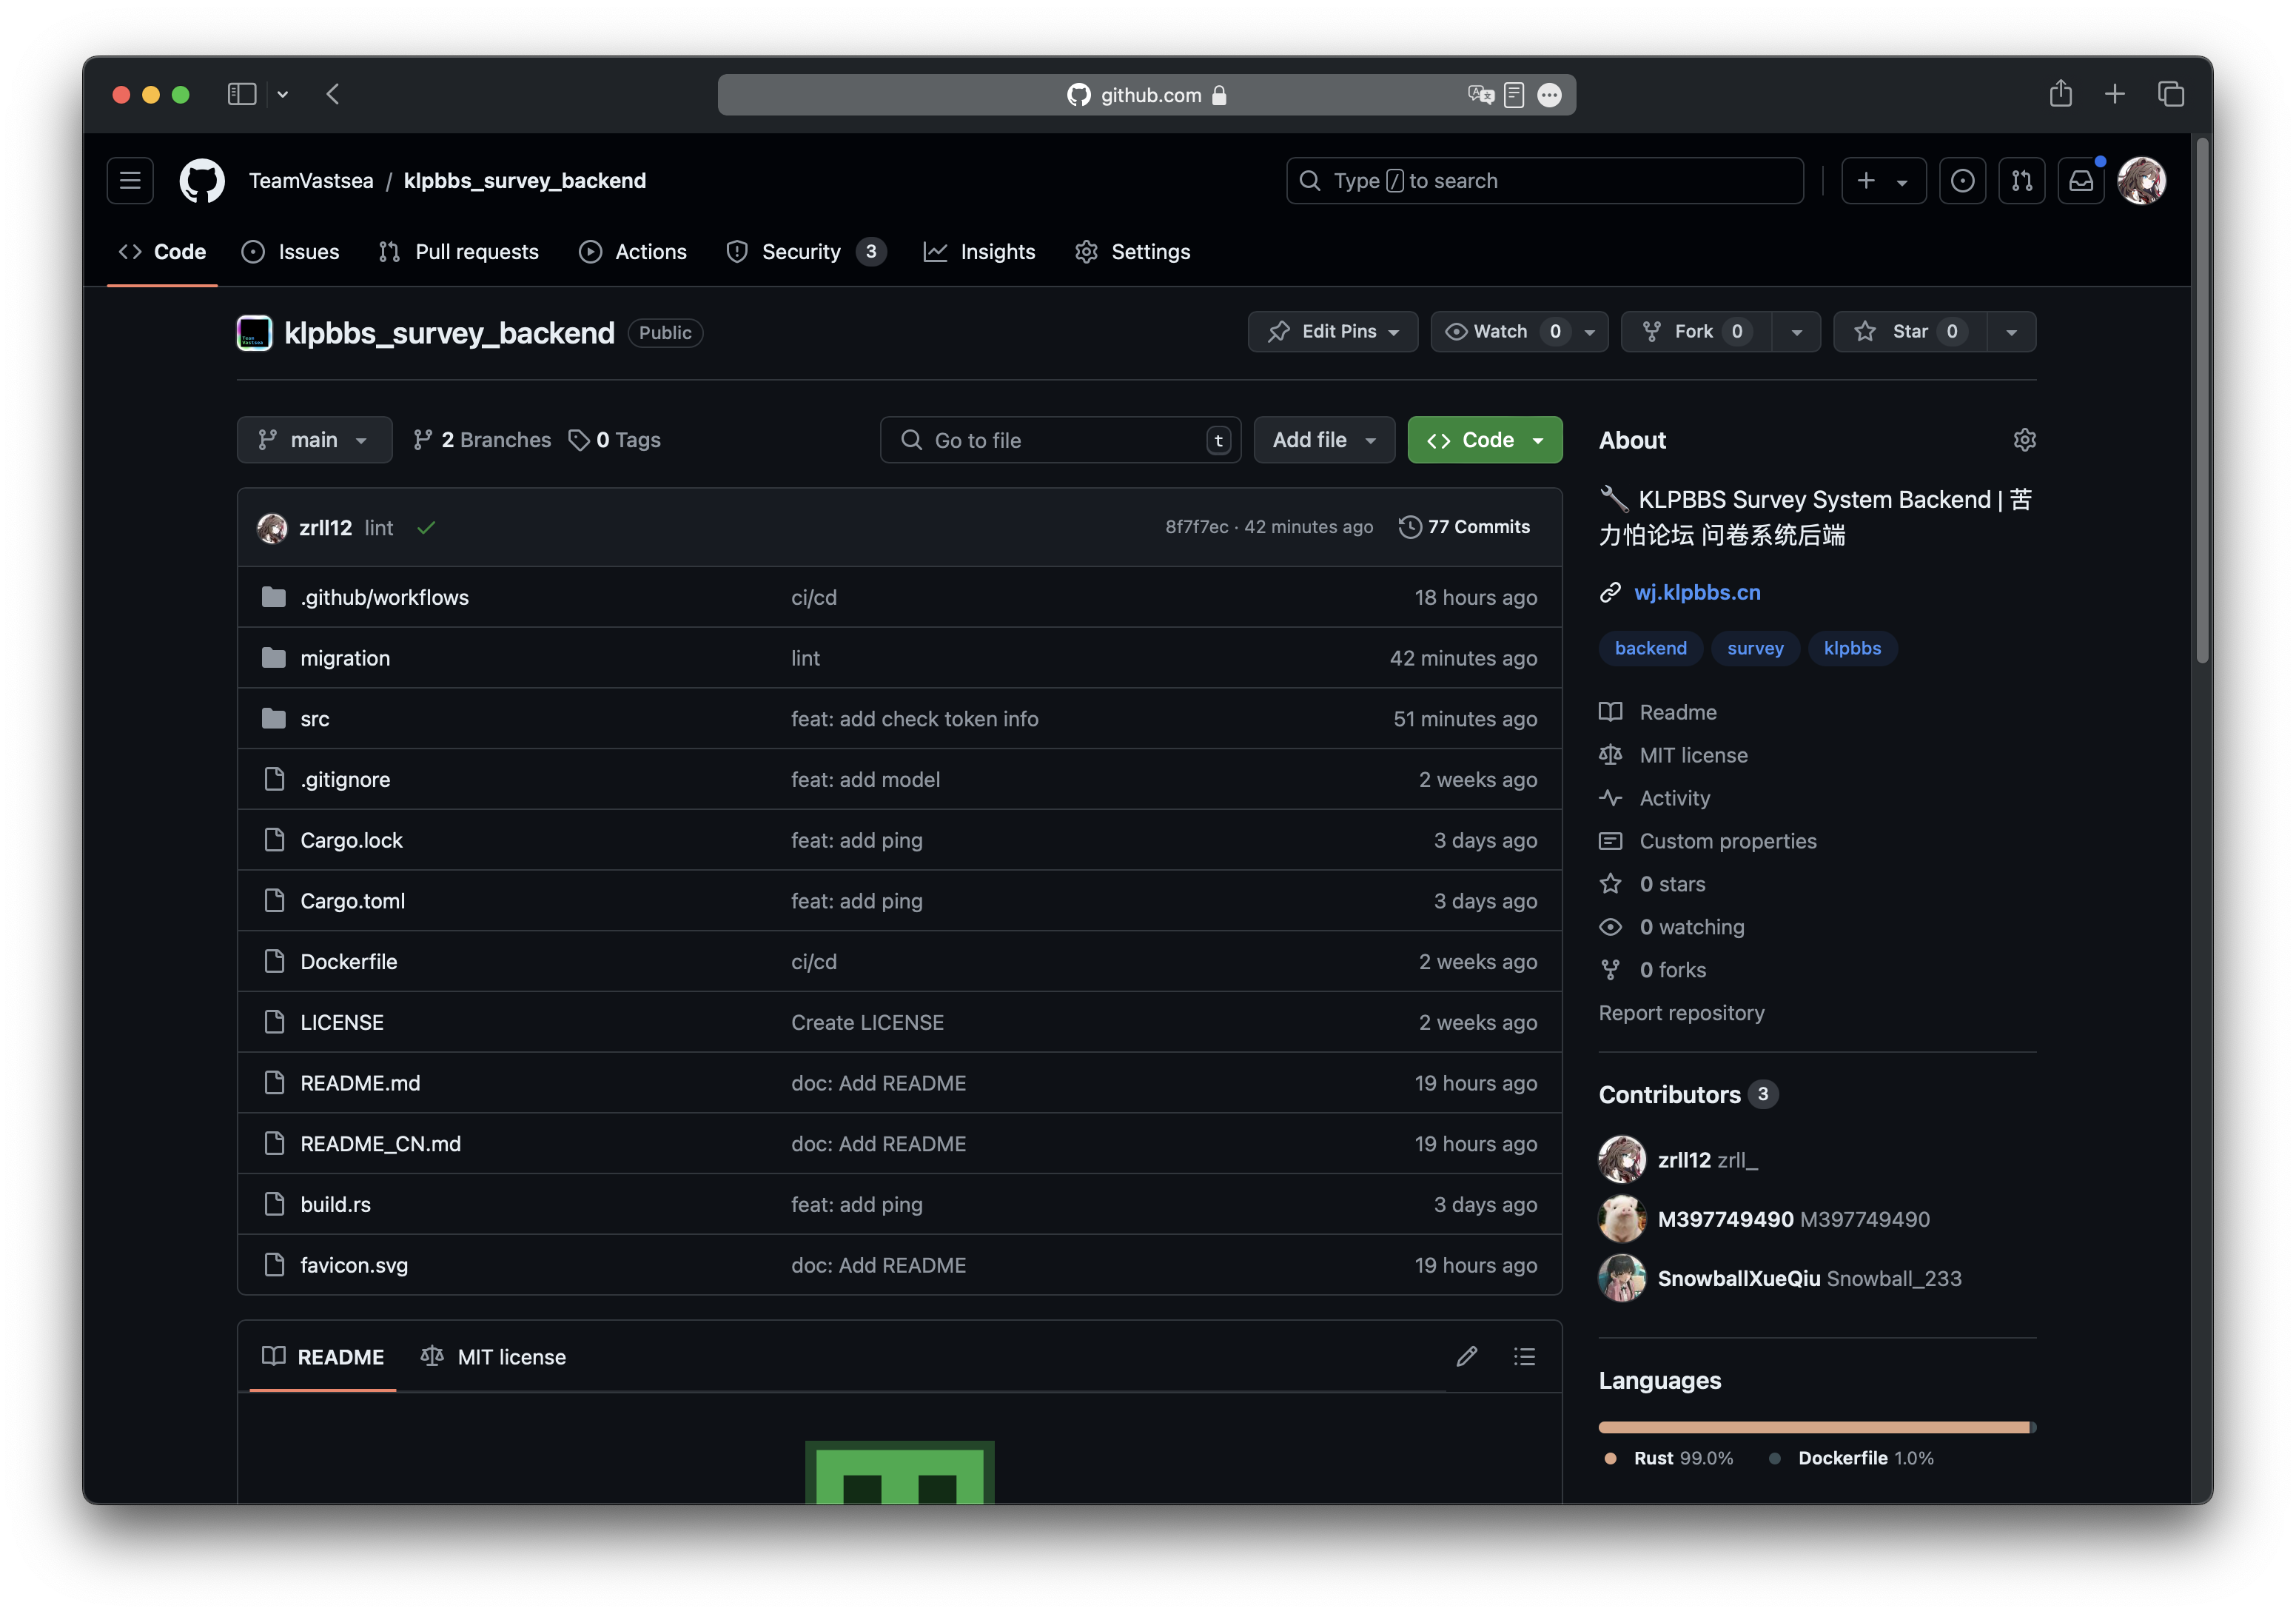Edit About details via gear icon

tap(2024, 440)
